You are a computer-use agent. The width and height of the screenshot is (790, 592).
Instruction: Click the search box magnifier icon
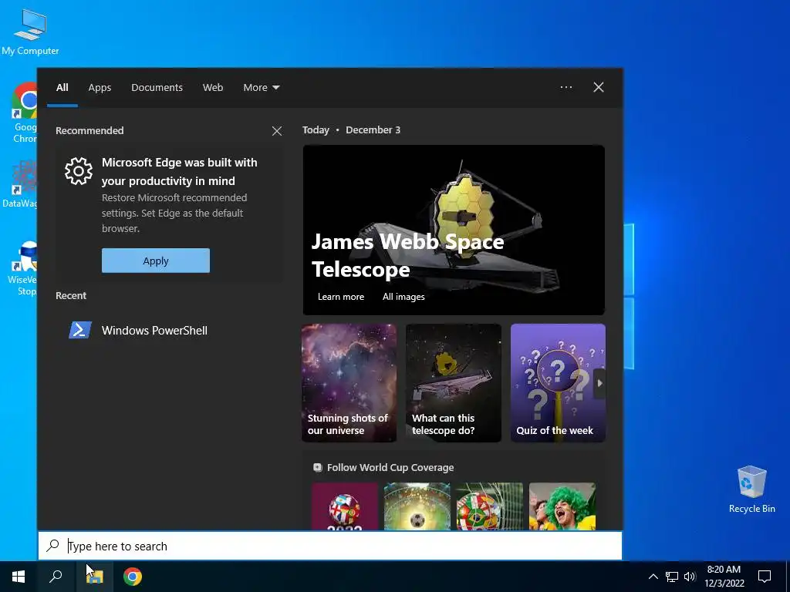point(52,546)
